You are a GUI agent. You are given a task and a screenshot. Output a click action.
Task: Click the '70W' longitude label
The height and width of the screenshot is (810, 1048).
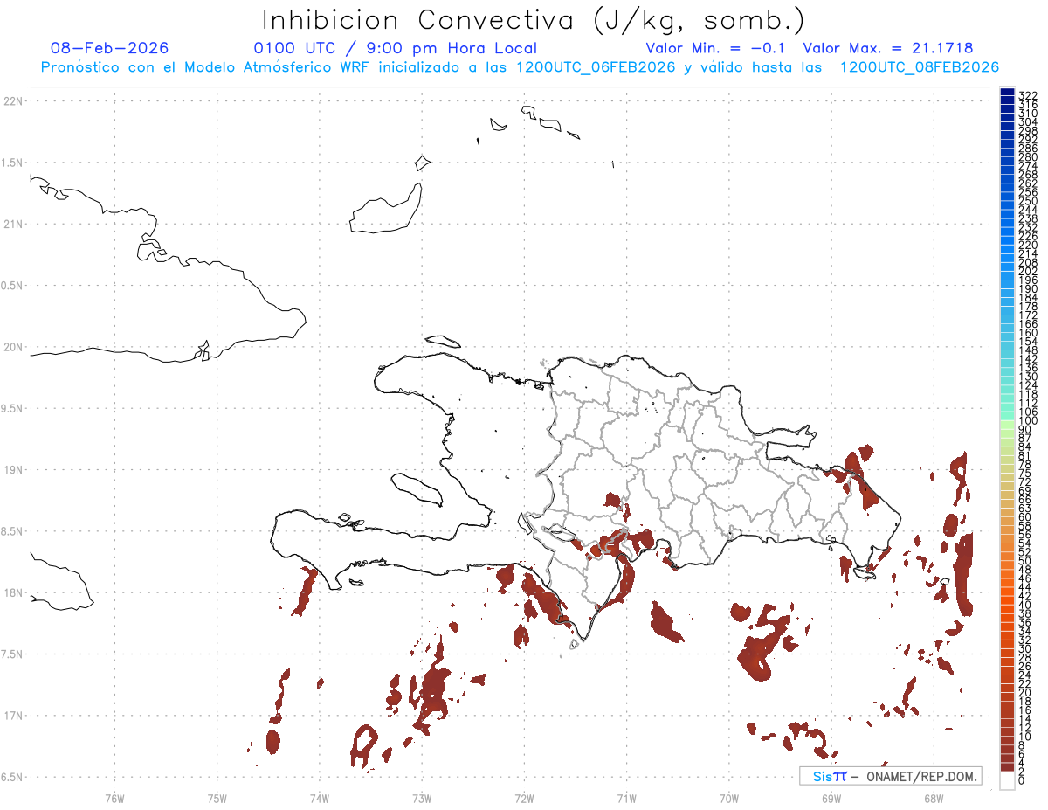click(729, 798)
